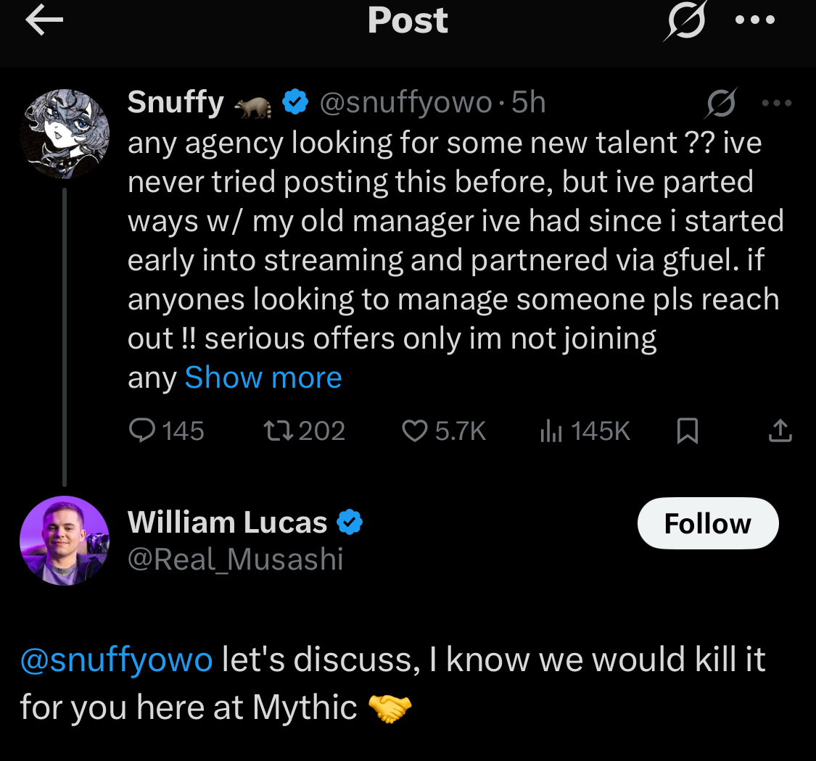Tap the @snuffyowo mention in reply
The width and height of the screenshot is (816, 761).
116,660
